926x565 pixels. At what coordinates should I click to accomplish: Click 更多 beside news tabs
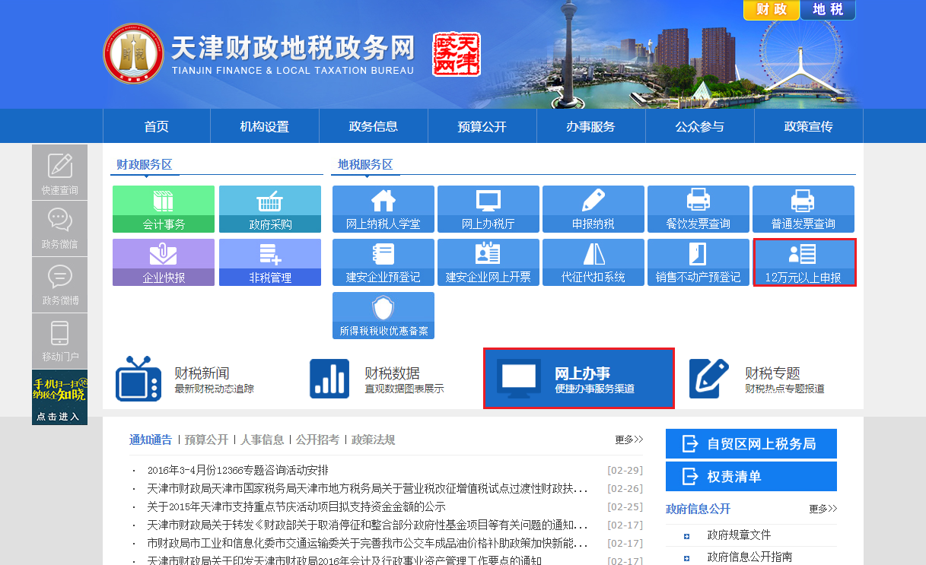(629, 440)
